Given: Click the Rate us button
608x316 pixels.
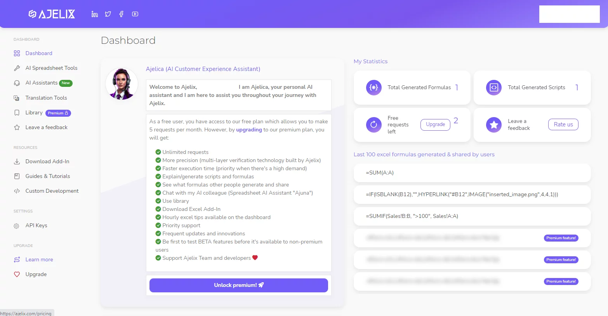Looking at the screenshot, I should coord(563,124).
